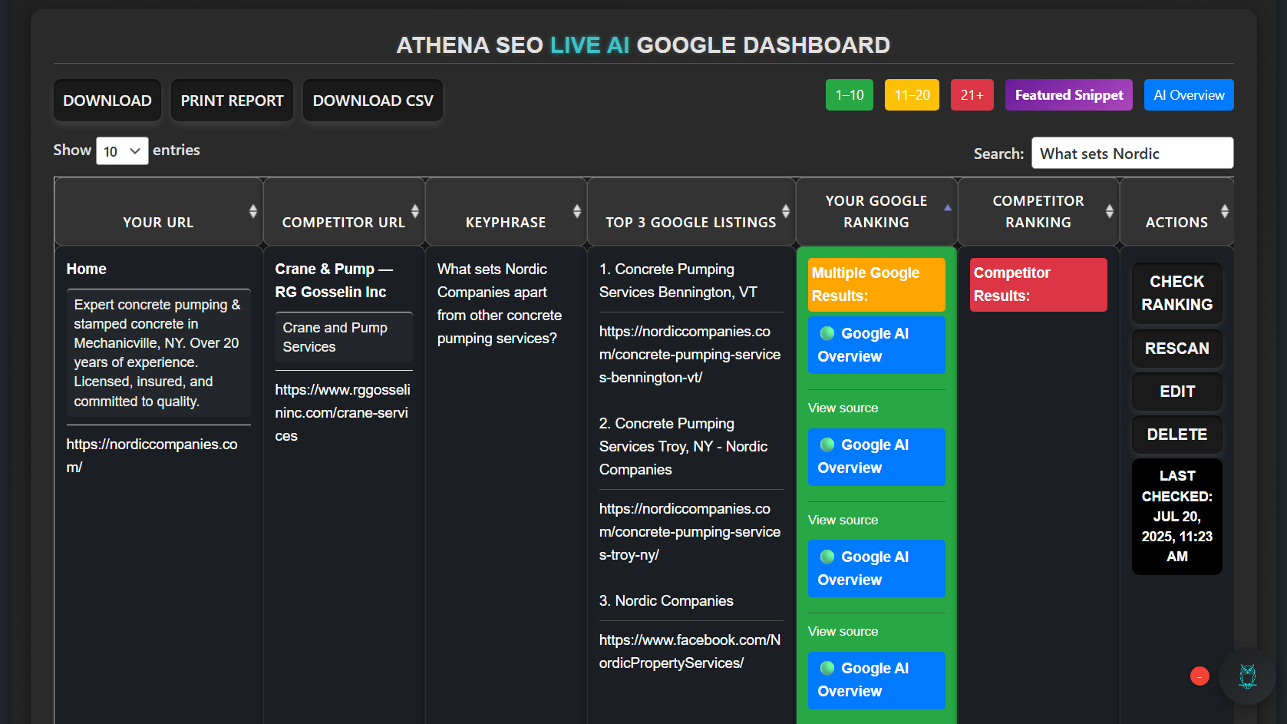
Task: Click the Home page title text
Action: pyautogui.click(x=86, y=269)
